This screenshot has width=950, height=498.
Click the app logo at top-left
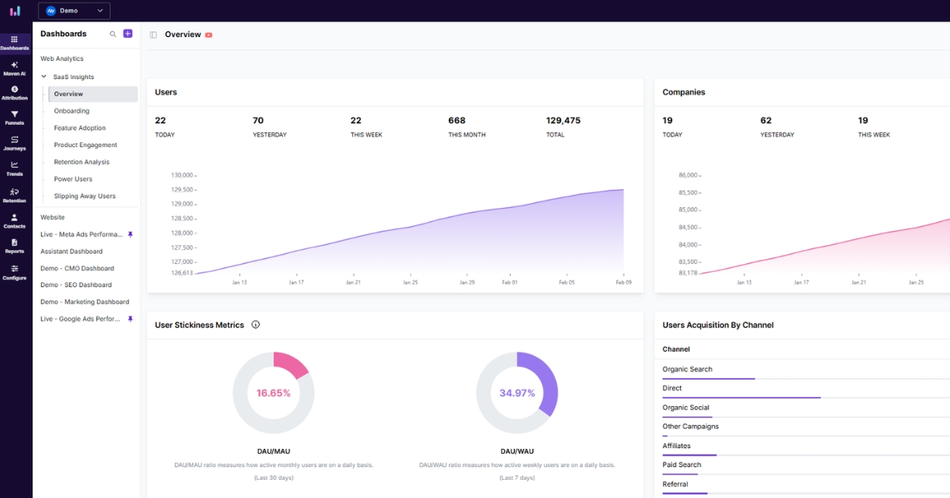click(15, 11)
